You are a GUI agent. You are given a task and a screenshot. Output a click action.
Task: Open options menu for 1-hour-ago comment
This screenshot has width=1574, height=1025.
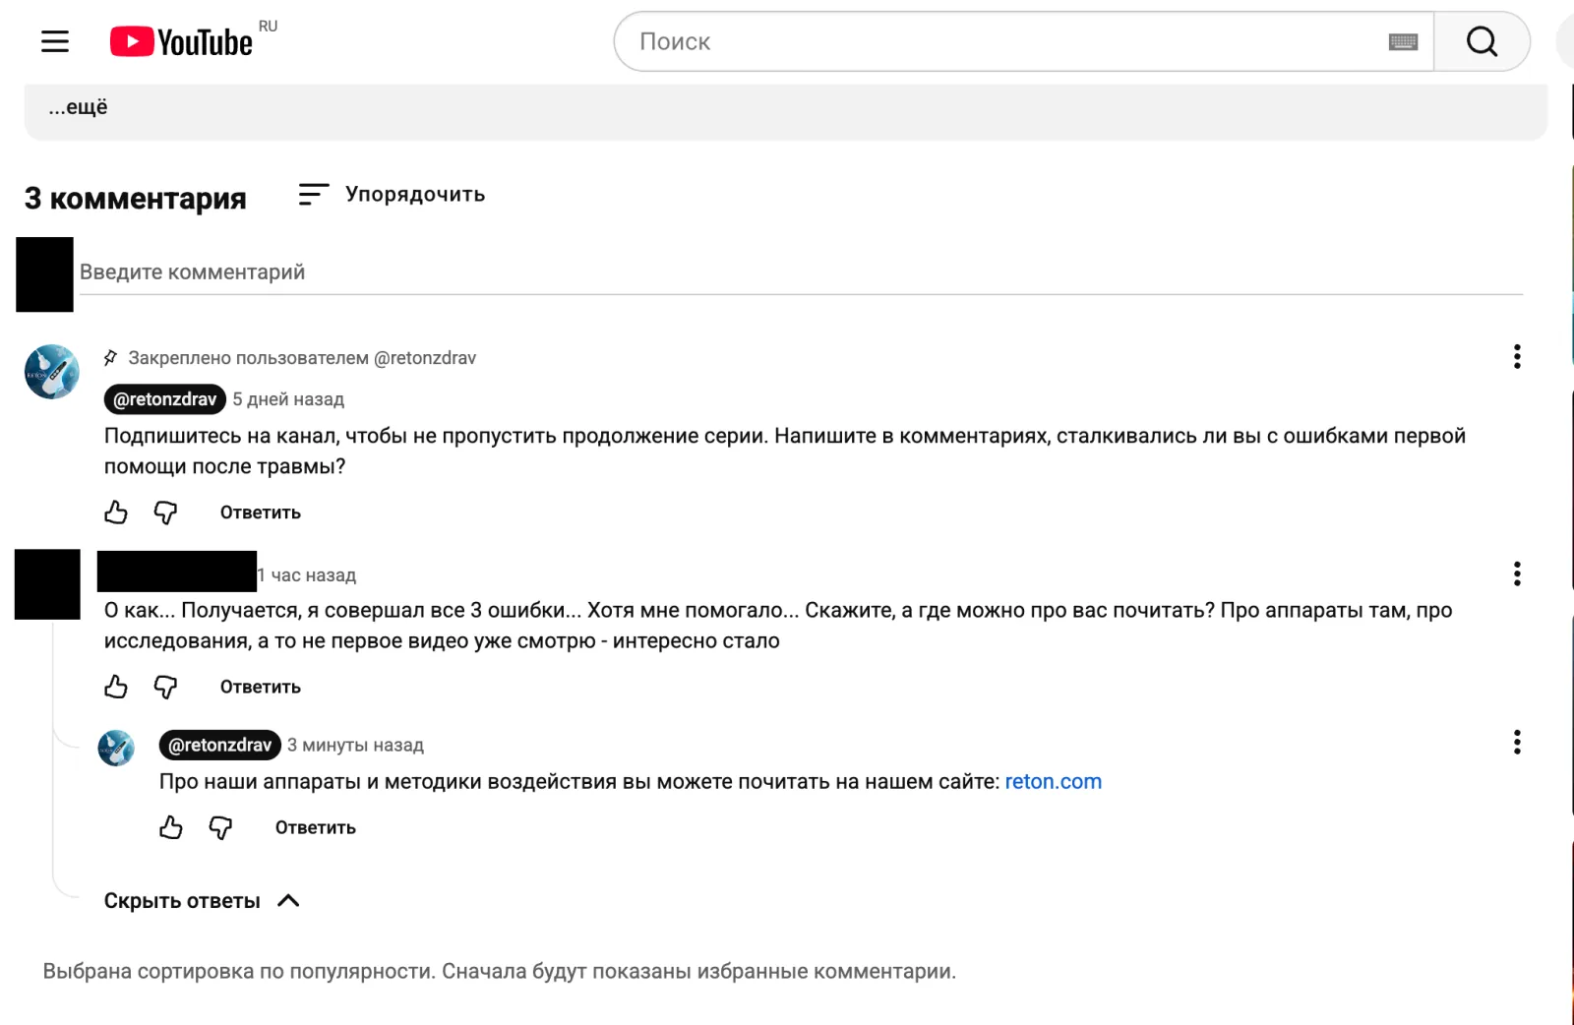(1517, 573)
